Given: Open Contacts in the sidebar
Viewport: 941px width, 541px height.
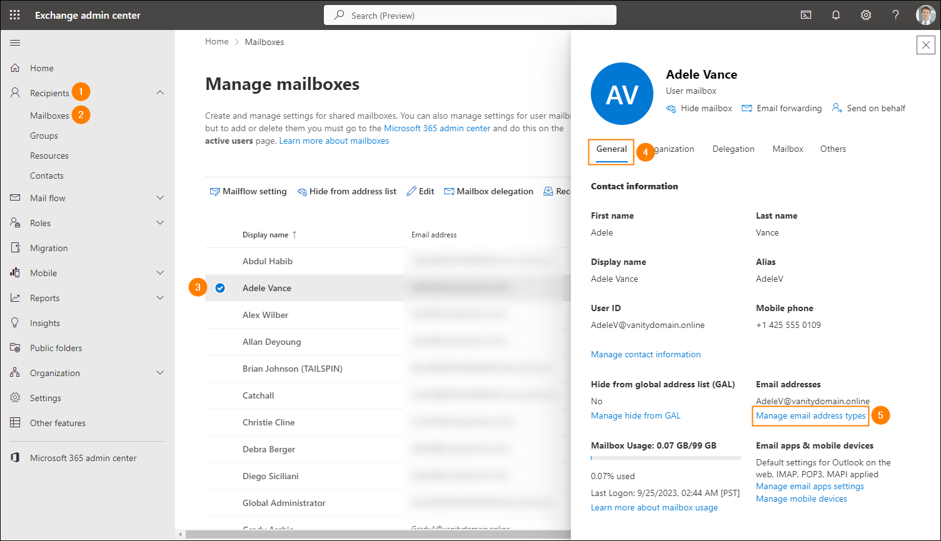Looking at the screenshot, I should [47, 176].
